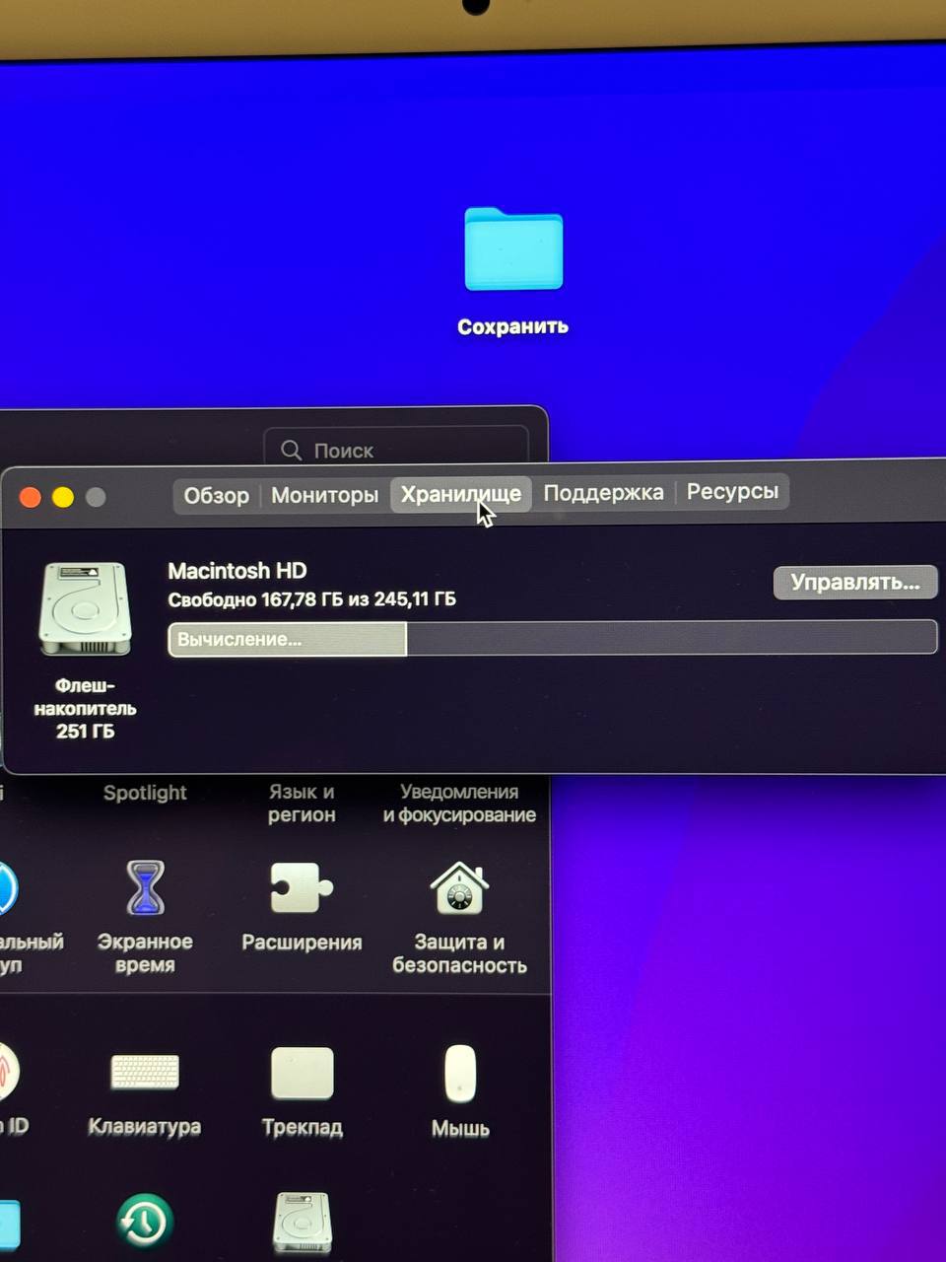Minimize storage window with yellow button
Viewport: 946px width, 1262px height.
[x=63, y=497]
